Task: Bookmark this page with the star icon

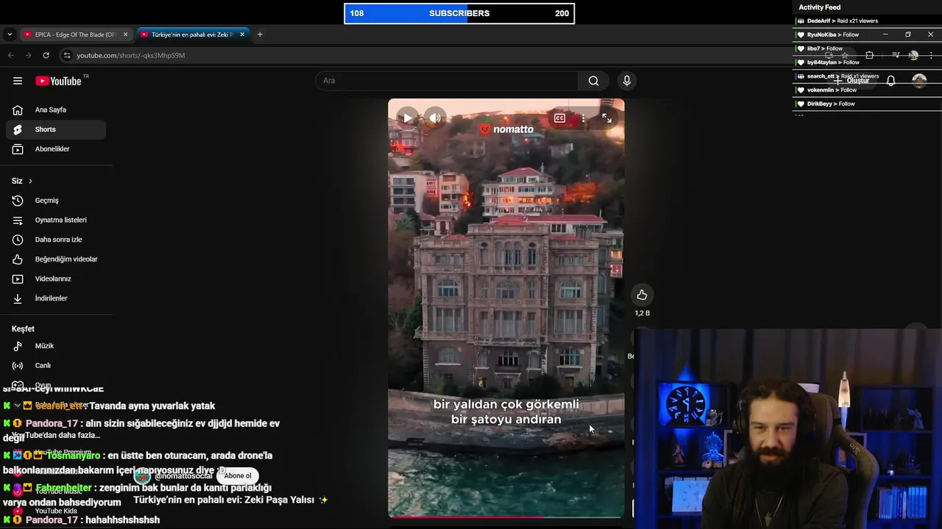Action: (x=845, y=55)
